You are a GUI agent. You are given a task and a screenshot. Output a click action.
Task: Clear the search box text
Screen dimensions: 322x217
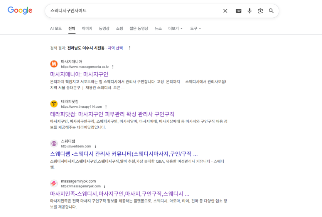(x=225, y=11)
